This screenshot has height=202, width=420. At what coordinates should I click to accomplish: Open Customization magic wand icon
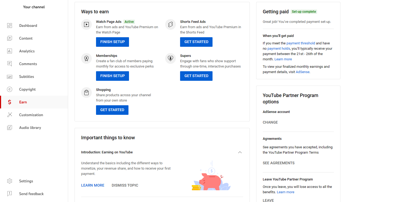click(x=10, y=115)
